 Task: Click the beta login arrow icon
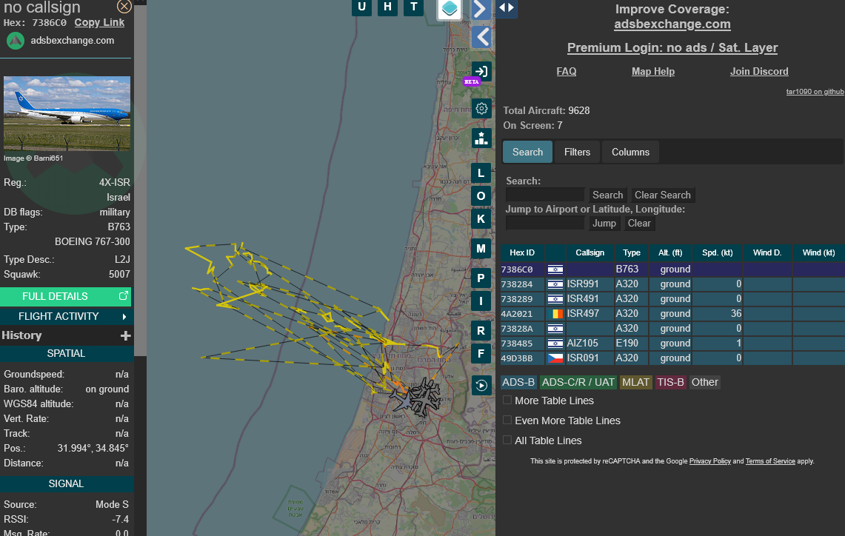point(481,71)
